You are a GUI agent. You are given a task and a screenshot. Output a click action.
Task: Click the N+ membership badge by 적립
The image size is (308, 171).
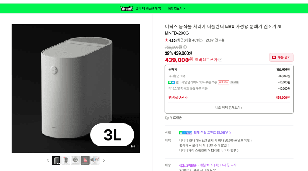pyautogui.click(x=186, y=133)
